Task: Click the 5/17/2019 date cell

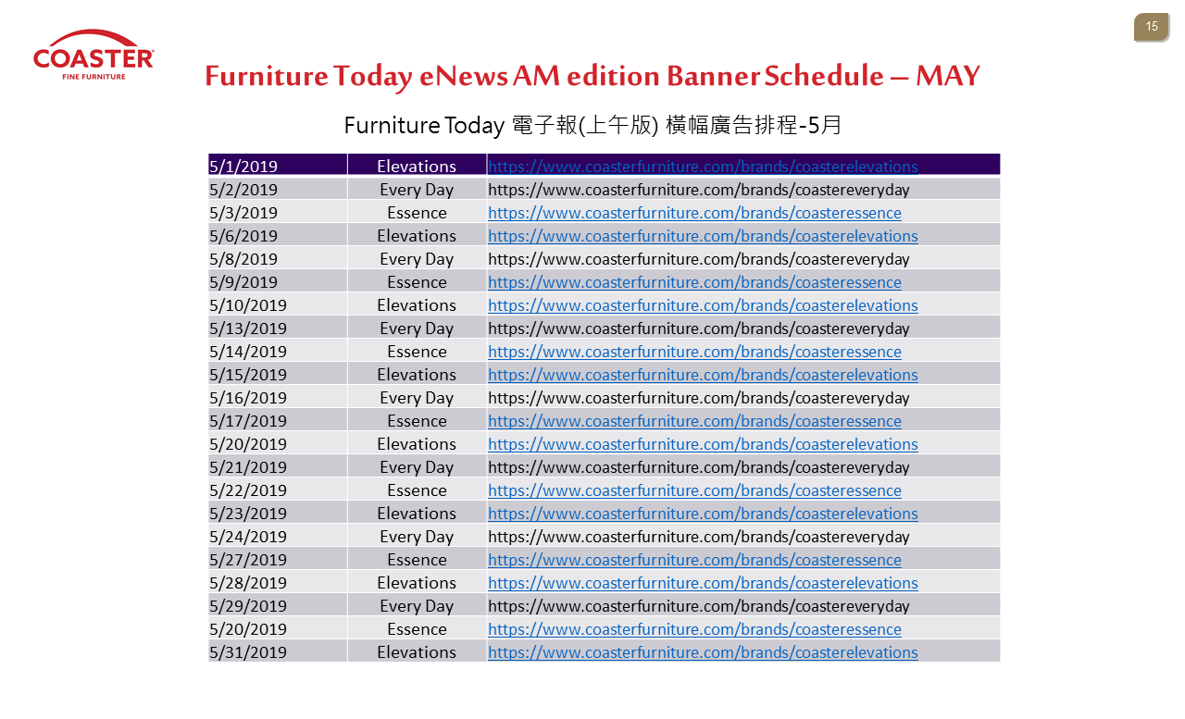Action: (278, 420)
